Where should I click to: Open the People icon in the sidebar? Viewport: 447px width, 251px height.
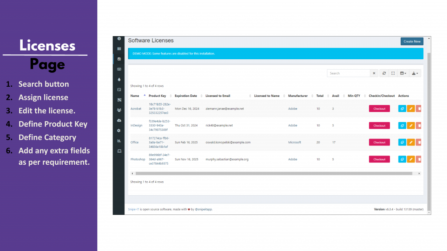click(x=119, y=110)
